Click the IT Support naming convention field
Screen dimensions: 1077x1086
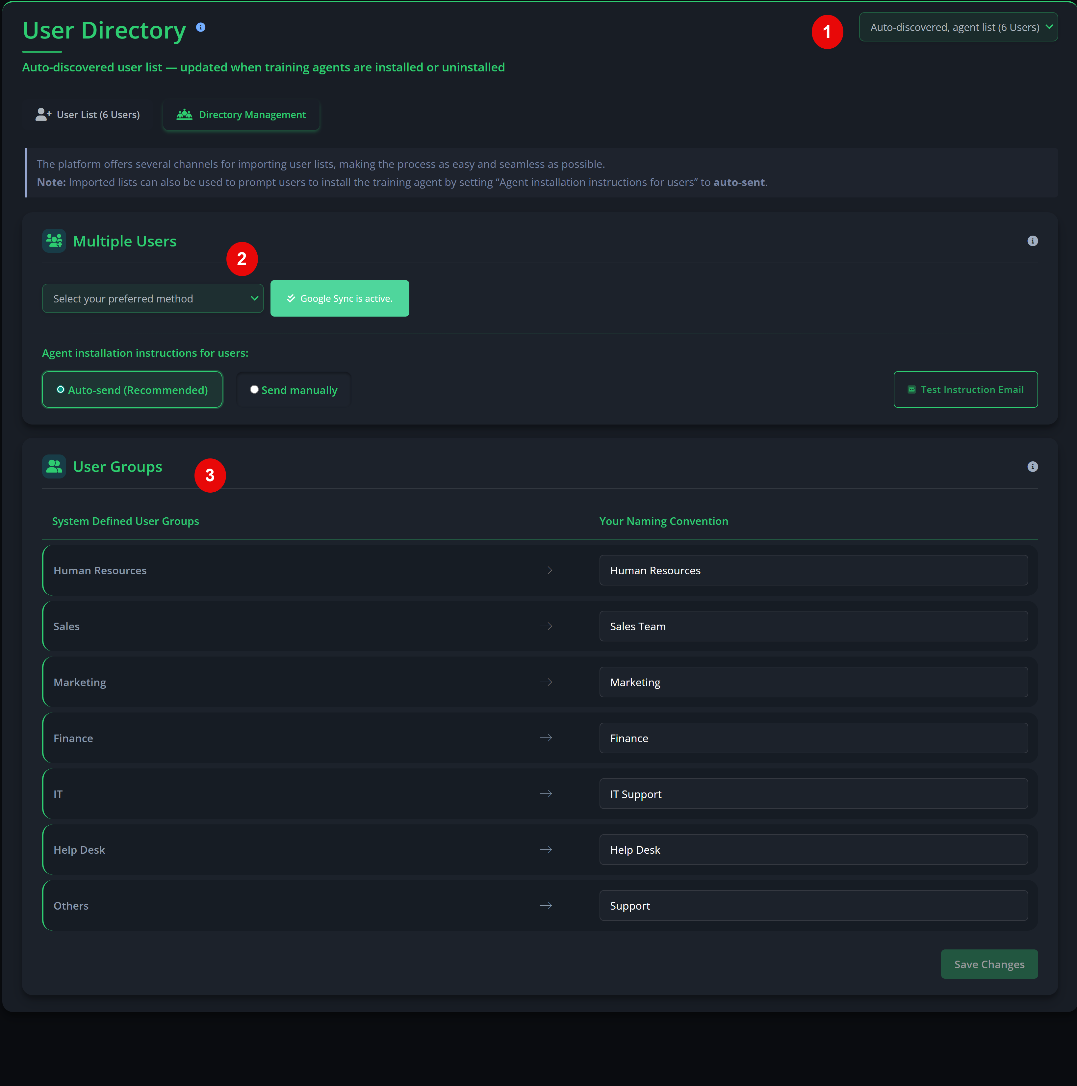[813, 794]
